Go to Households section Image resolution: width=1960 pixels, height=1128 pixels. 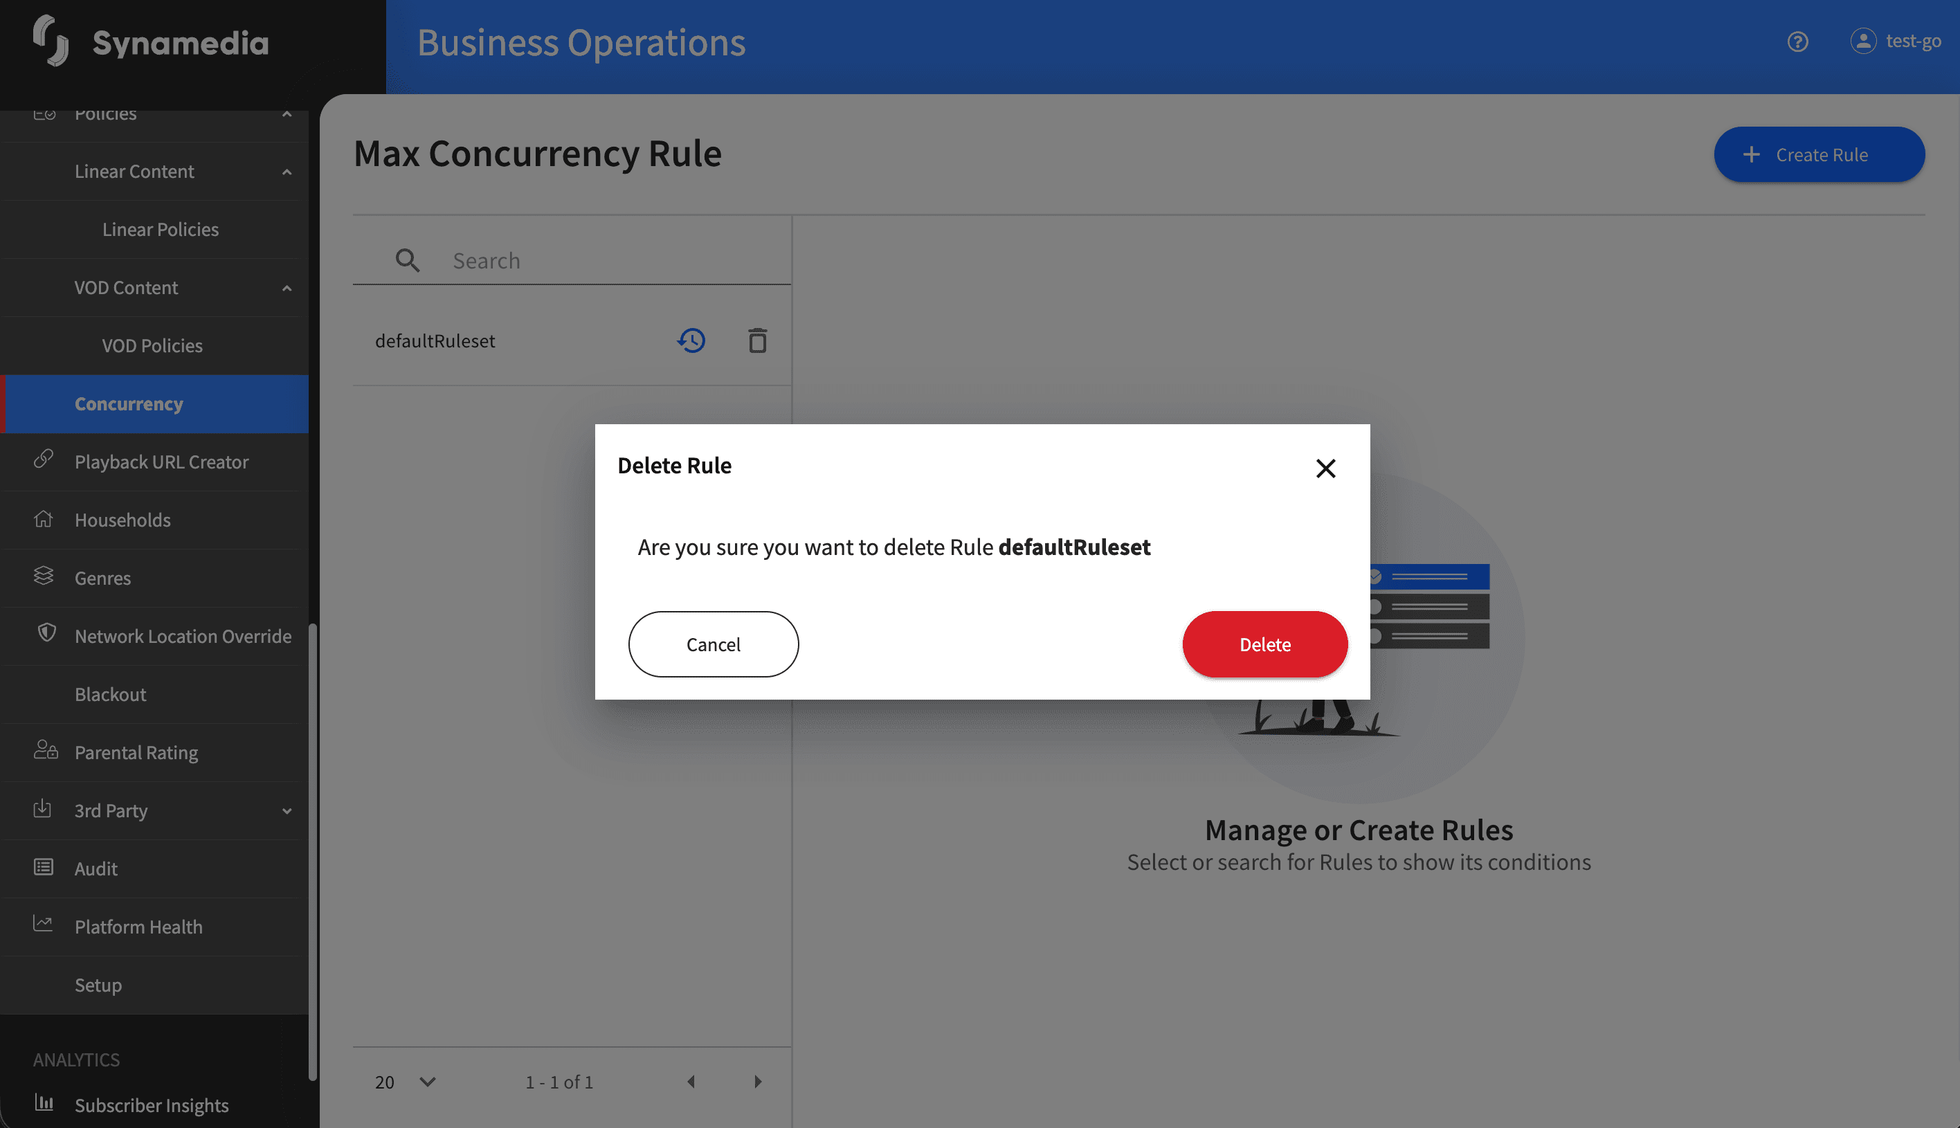click(x=122, y=520)
